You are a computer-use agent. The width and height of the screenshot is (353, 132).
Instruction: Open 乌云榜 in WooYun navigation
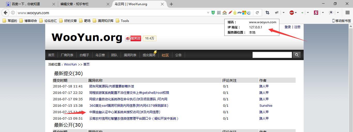click(x=100, y=55)
